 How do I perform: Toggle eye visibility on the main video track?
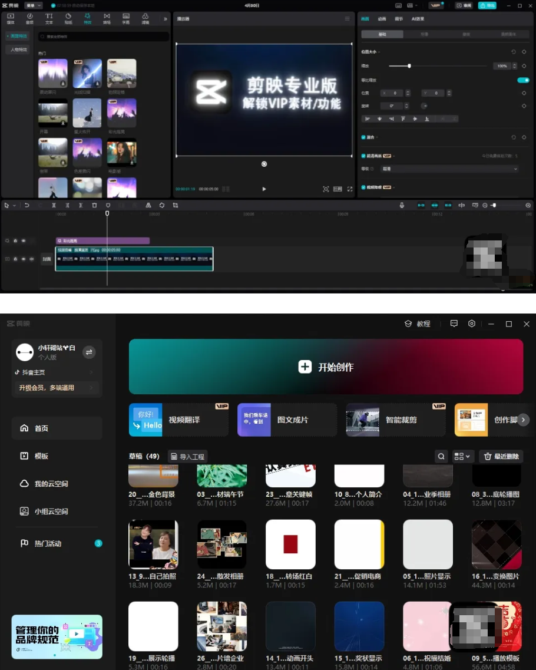pyautogui.click(x=24, y=259)
